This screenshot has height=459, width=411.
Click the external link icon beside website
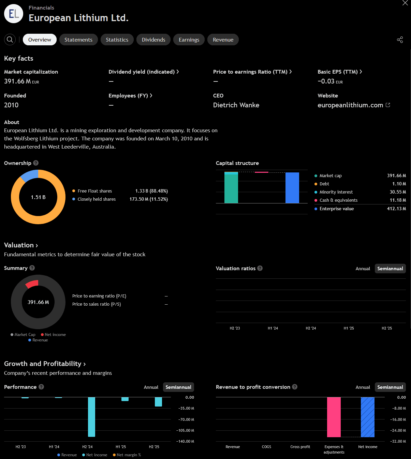pyautogui.click(x=388, y=105)
